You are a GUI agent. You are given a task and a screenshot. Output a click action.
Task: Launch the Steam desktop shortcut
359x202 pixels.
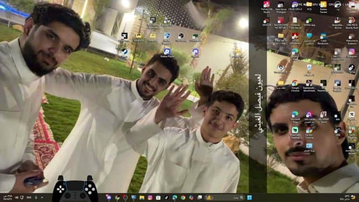[x=125, y=53]
